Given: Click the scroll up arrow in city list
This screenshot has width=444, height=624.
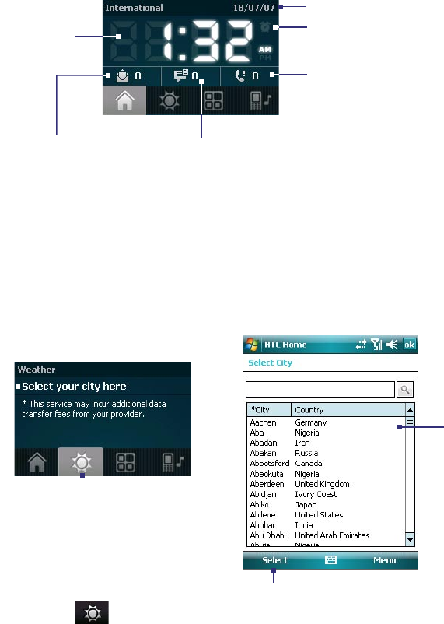Looking at the screenshot, I should coord(410,409).
